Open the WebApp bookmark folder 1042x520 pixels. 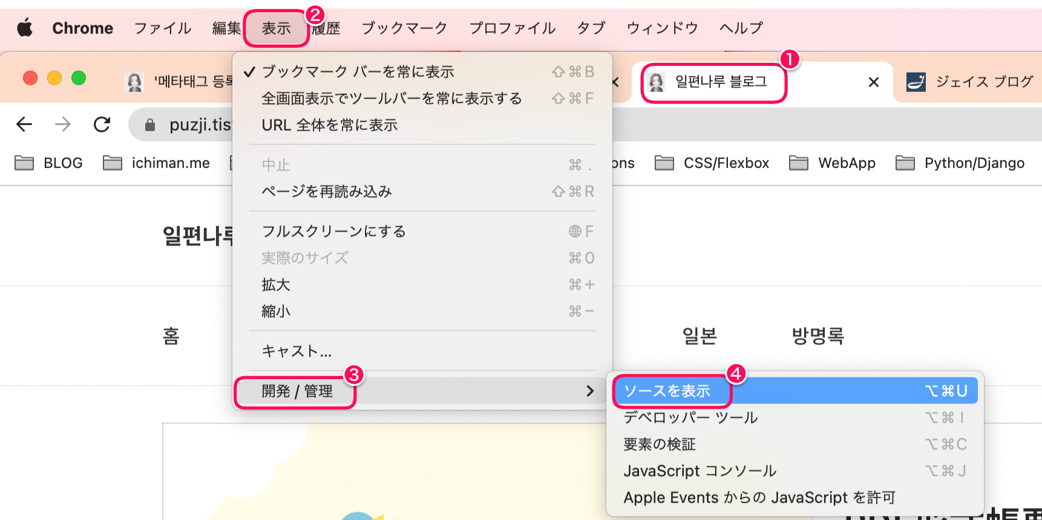[832, 163]
